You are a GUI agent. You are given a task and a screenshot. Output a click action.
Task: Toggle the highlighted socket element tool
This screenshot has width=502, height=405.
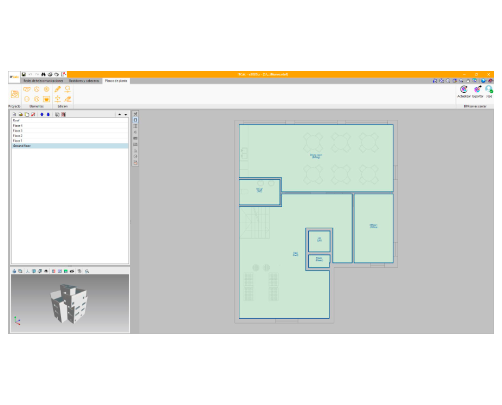(x=47, y=99)
